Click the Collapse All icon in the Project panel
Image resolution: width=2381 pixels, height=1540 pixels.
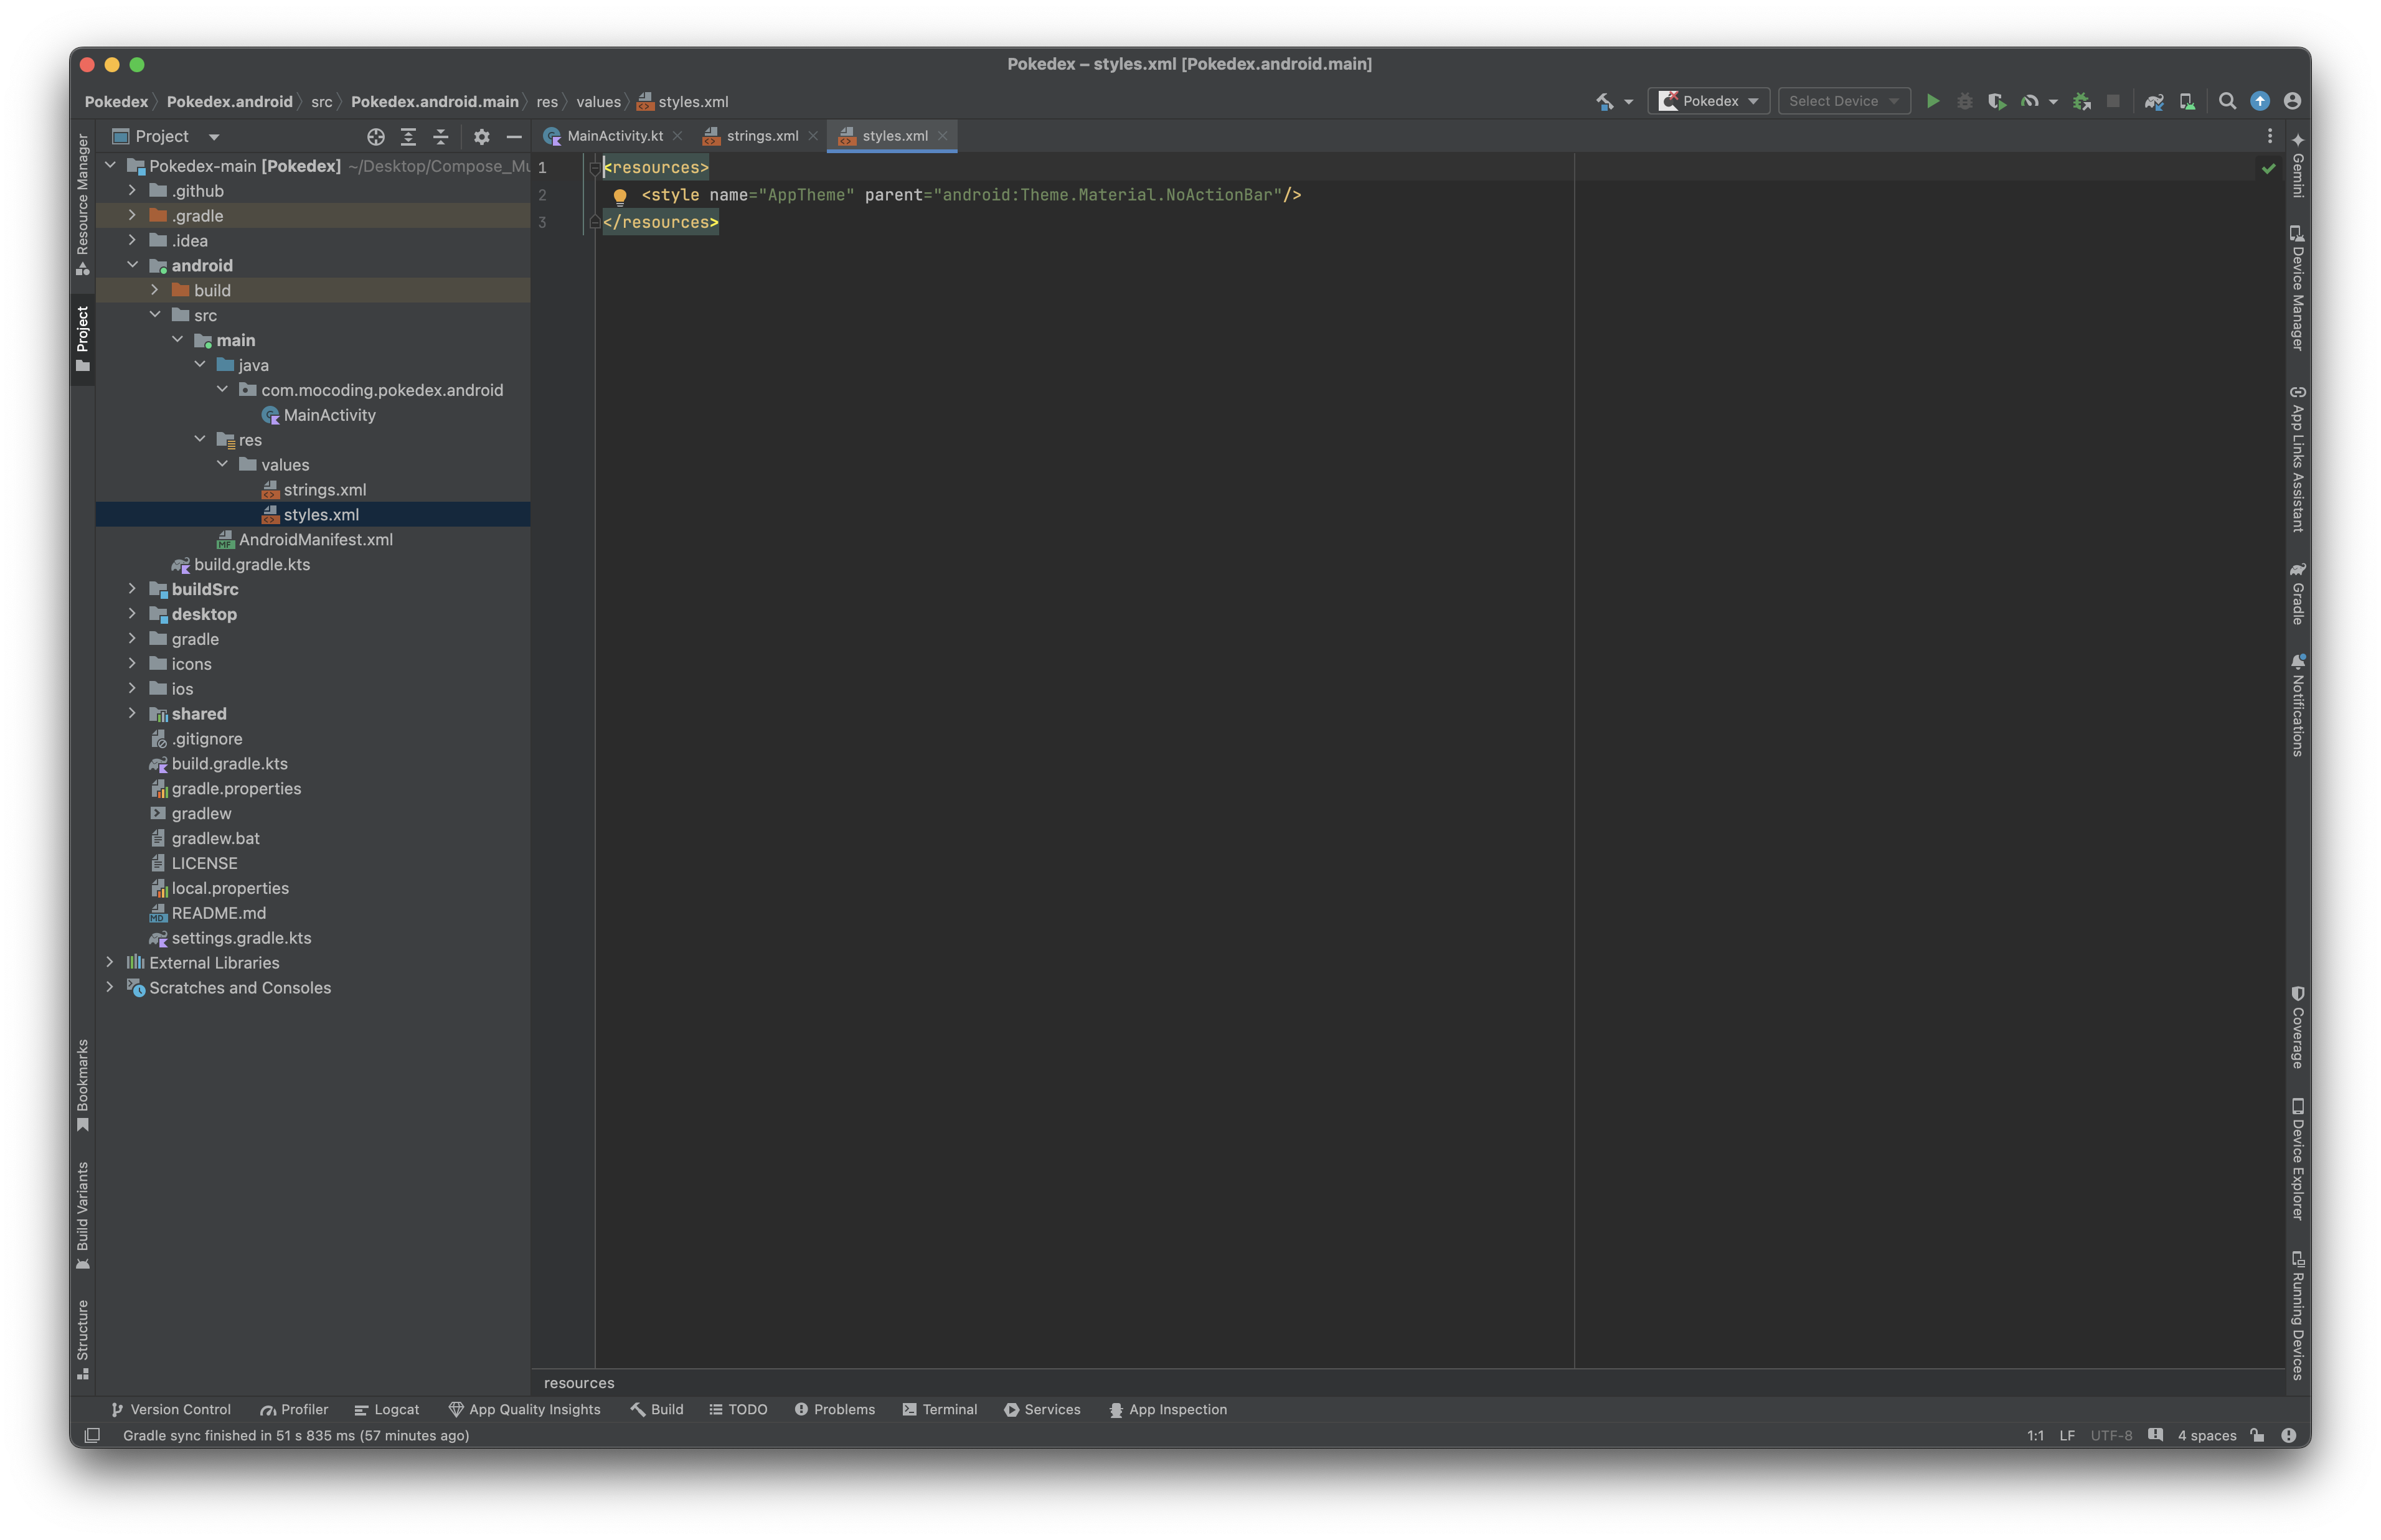(x=441, y=137)
